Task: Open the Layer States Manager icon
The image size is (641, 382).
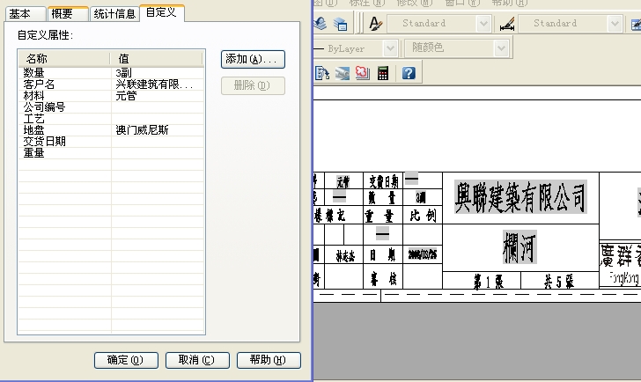Action: [x=340, y=24]
